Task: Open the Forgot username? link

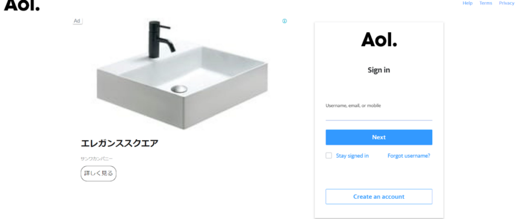Action: pos(409,156)
